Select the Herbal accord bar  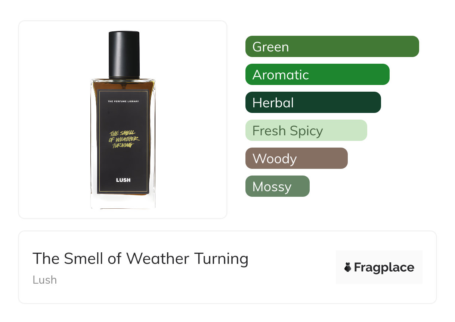313,102
